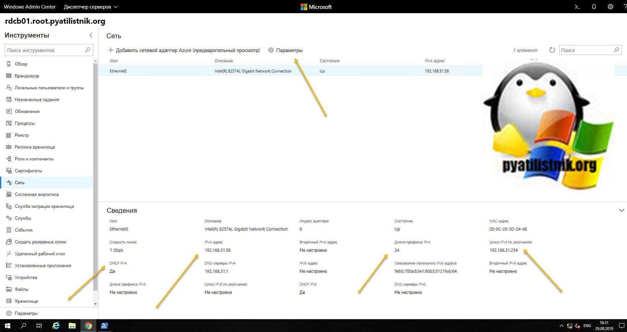The height and width of the screenshot is (332, 627).
Task: Launch Chrome from the taskbar
Action: 88,326
